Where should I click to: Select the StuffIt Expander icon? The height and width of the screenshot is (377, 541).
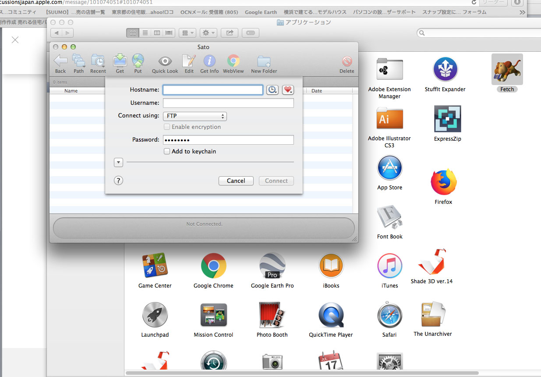point(446,69)
